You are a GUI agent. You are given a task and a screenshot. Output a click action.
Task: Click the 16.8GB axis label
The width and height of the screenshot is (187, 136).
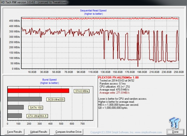[x=32, y=72]
